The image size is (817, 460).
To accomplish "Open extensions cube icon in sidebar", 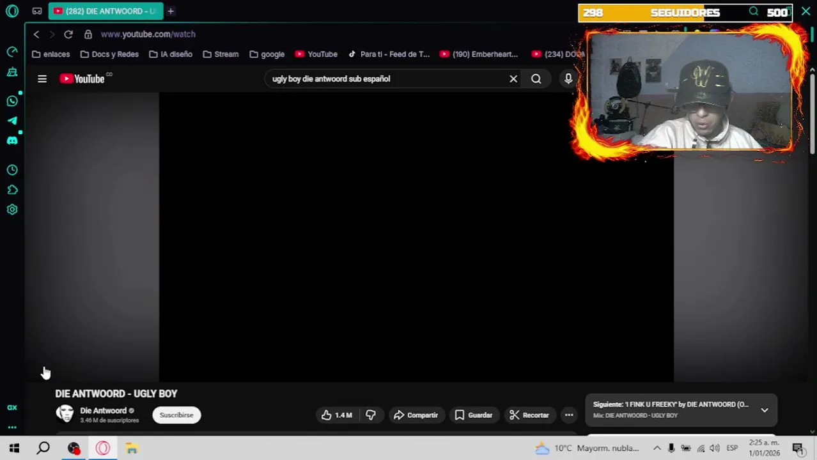I will (x=12, y=190).
